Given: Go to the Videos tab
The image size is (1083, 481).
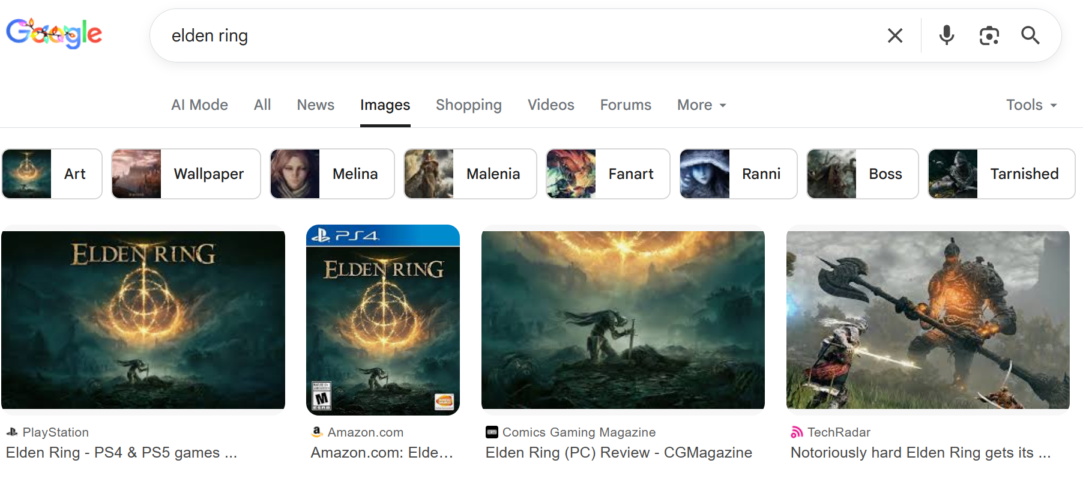Looking at the screenshot, I should pos(551,105).
